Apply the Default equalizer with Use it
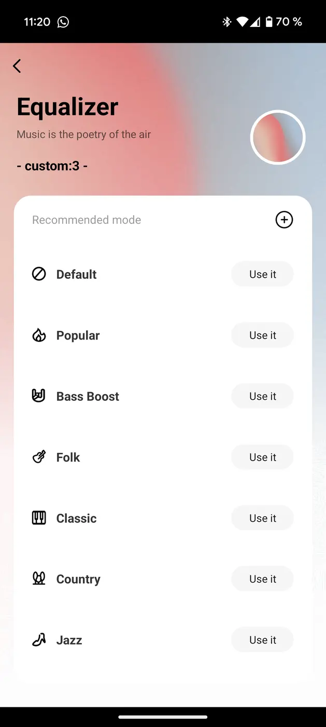326x727 pixels. (262, 274)
